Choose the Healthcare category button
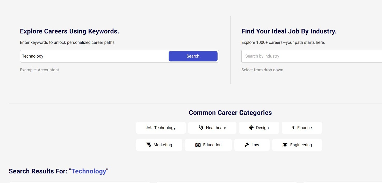The image size is (382, 183). pyautogui.click(x=212, y=128)
